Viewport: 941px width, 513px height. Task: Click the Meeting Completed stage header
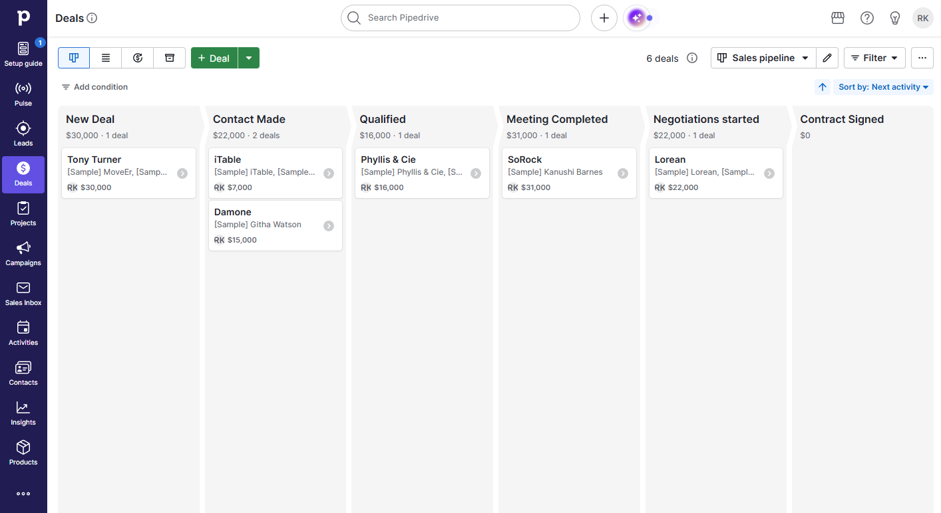[557, 120]
